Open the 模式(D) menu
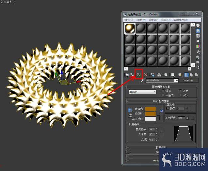This screenshot has width=208, height=171. [x=129, y=20]
